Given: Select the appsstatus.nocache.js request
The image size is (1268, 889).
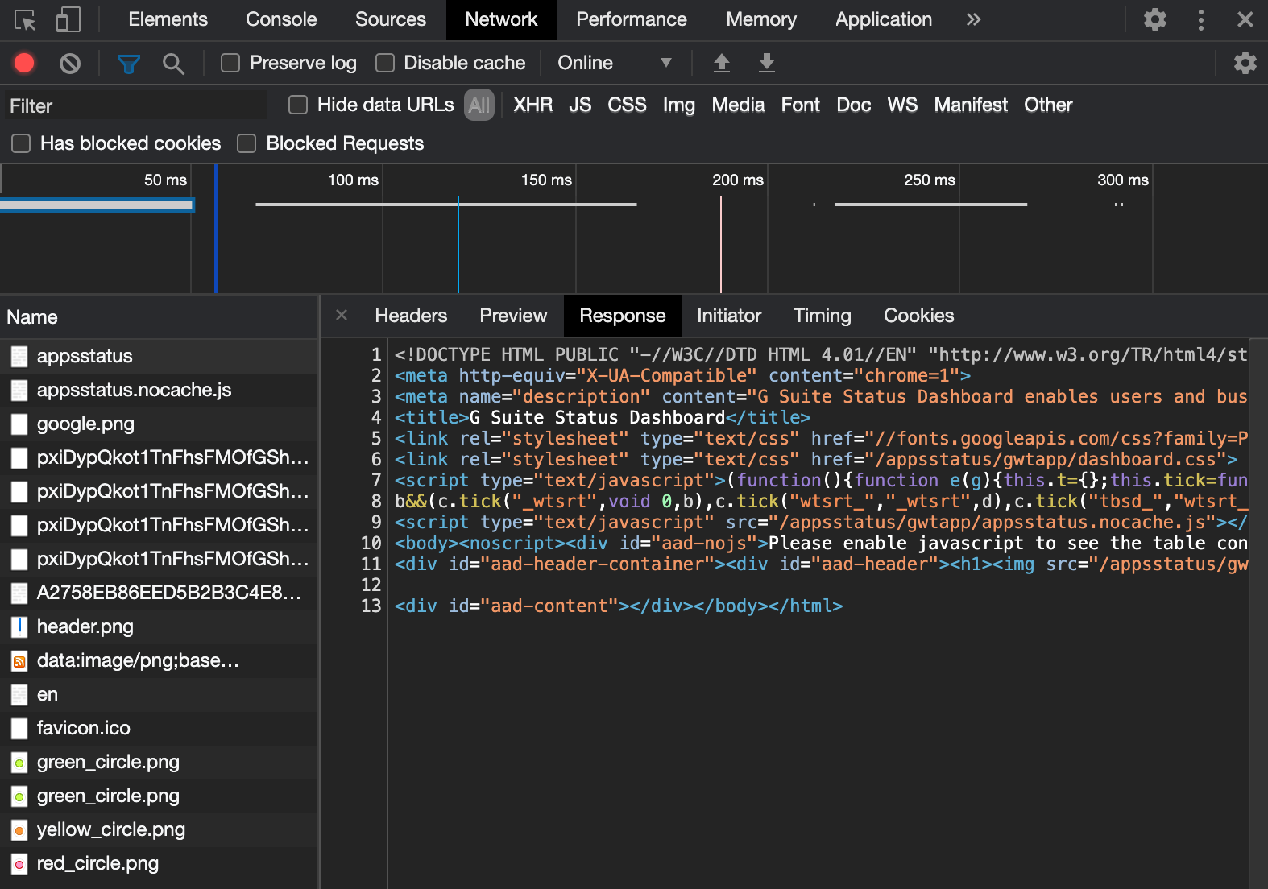Looking at the screenshot, I should pyautogui.click(x=134, y=390).
